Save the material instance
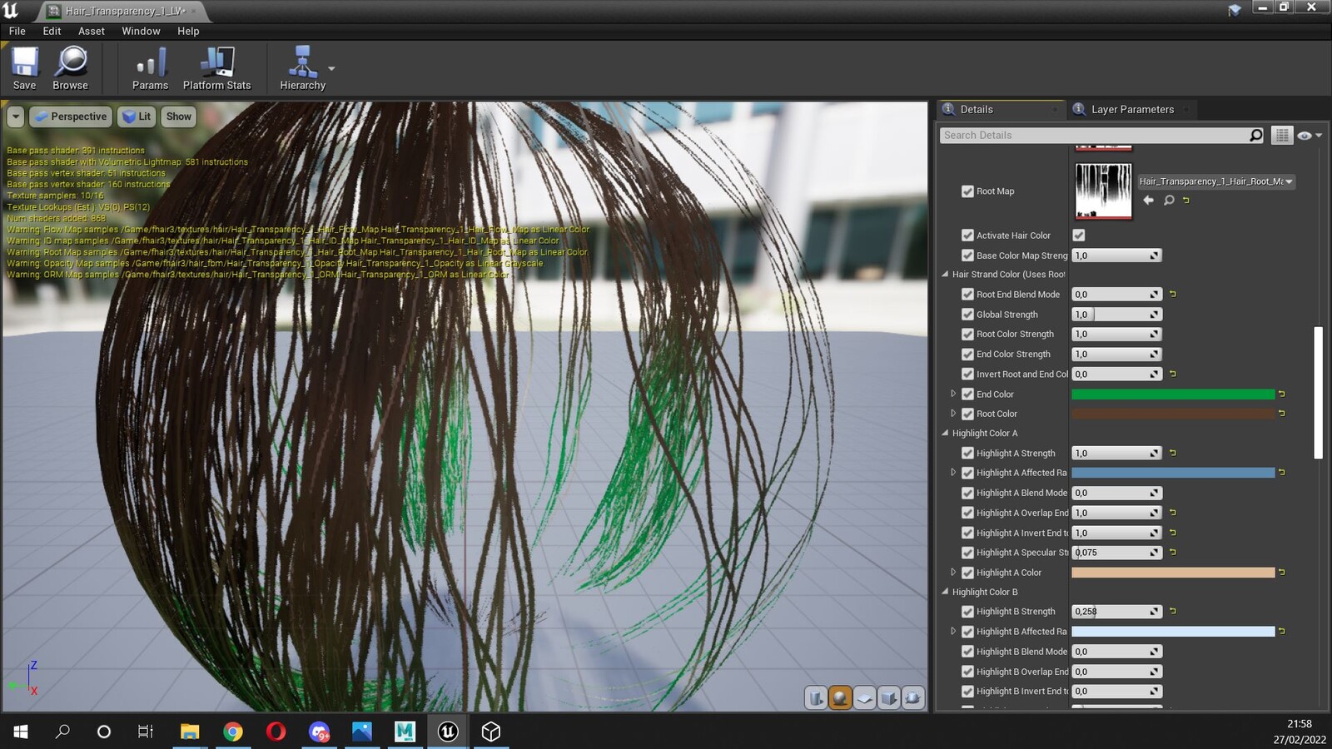1332x749 pixels. point(24,68)
